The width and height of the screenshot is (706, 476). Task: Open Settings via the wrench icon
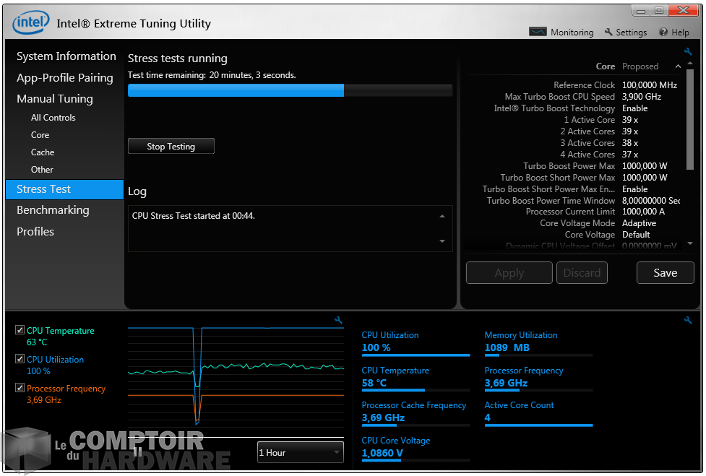[x=608, y=33]
